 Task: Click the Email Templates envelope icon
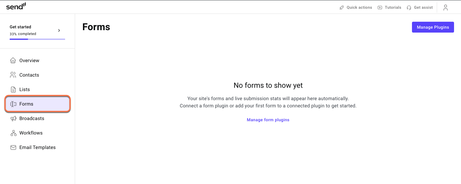click(13, 147)
